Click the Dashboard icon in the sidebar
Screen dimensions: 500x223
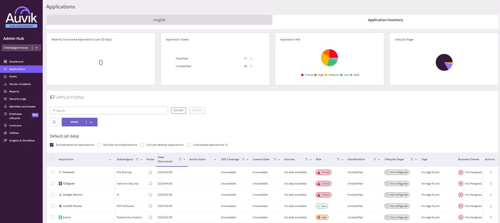click(5, 62)
